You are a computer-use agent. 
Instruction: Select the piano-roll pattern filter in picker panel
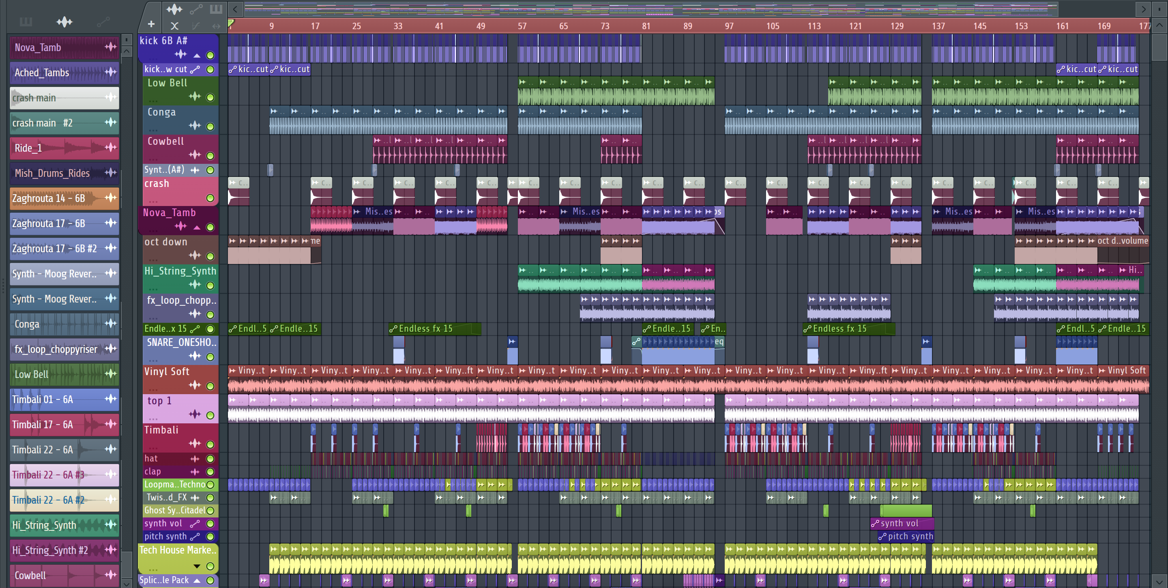(x=26, y=22)
